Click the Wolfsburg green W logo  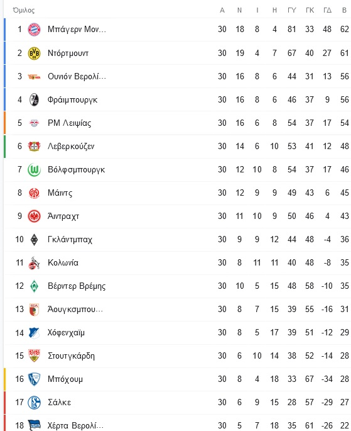point(35,170)
